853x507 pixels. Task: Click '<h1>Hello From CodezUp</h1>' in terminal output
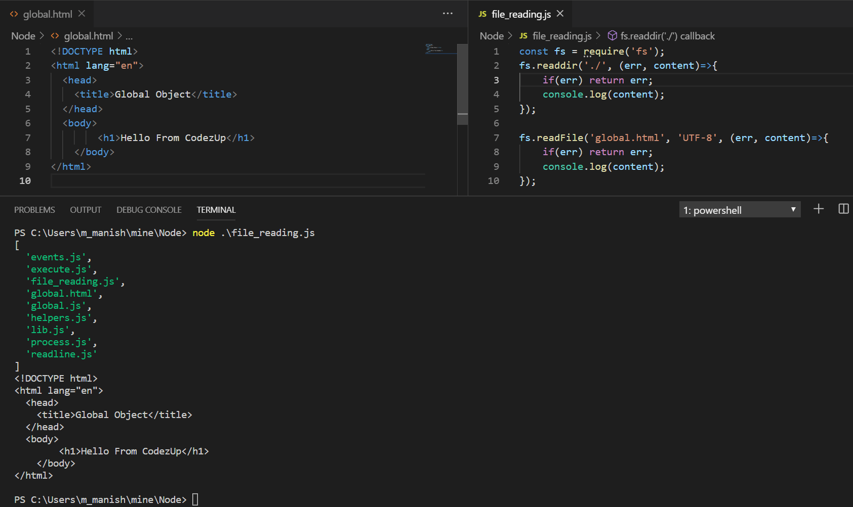pyautogui.click(x=134, y=451)
